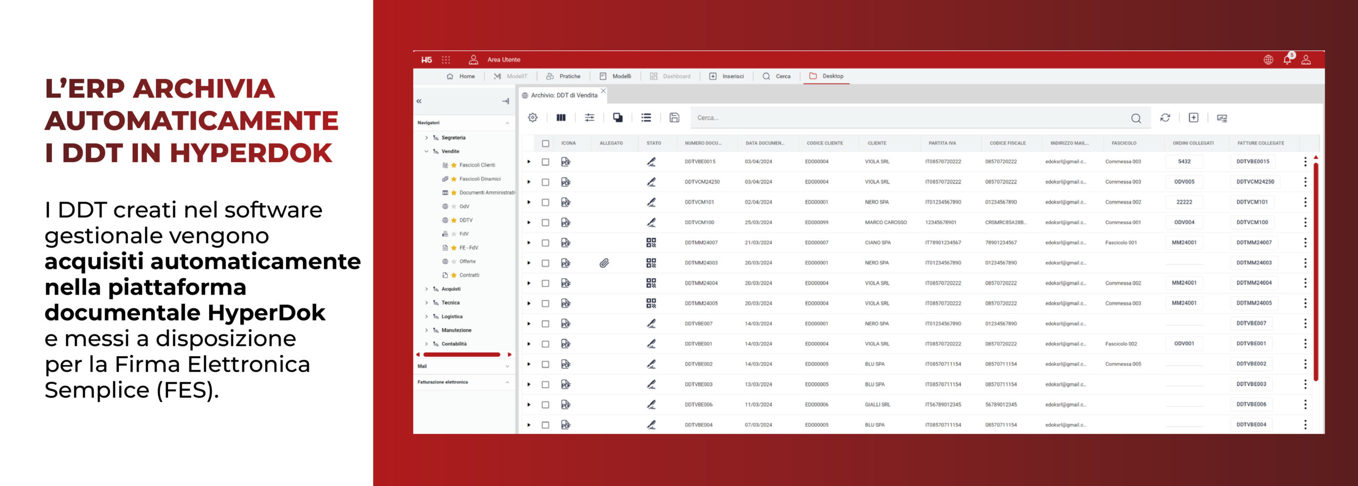Select the Desktop tab
Screen dimensions: 1358x486
(x=826, y=76)
